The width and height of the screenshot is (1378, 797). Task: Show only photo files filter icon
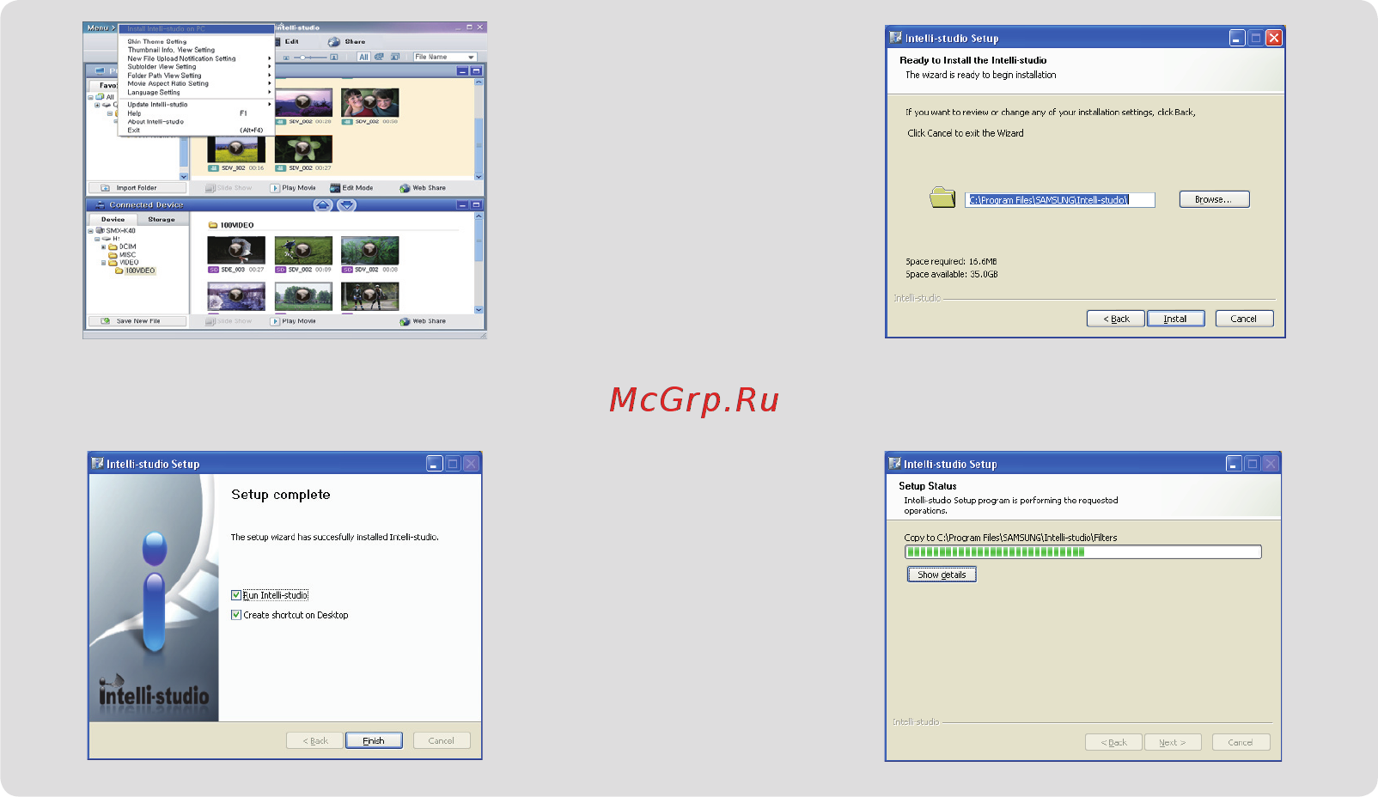coord(394,57)
